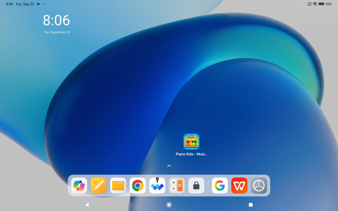Tap the Wi-Fi icon in status bar
The width and height of the screenshot is (338, 211).
[x=315, y=4]
